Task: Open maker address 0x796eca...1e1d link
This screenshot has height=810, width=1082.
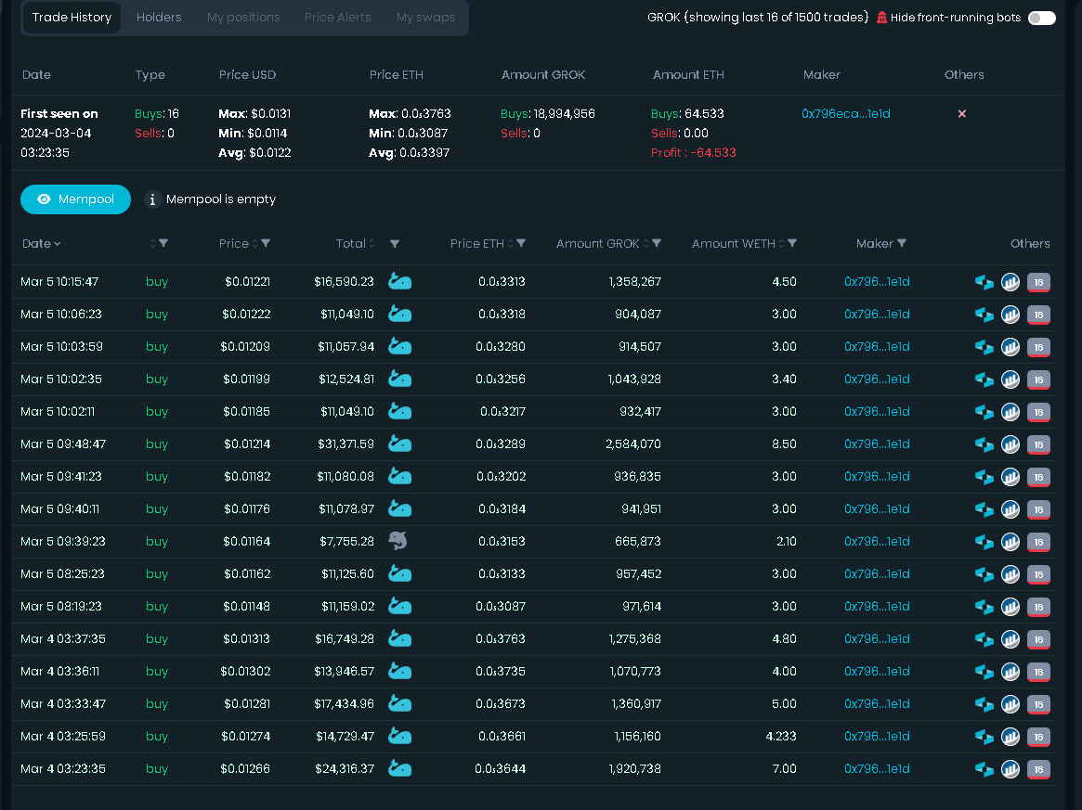Action: tap(846, 114)
